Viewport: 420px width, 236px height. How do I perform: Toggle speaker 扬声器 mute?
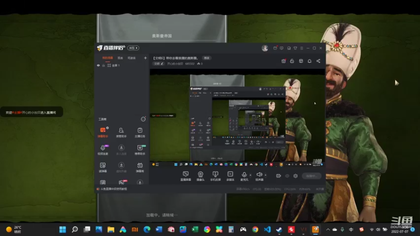pyautogui.click(x=259, y=176)
